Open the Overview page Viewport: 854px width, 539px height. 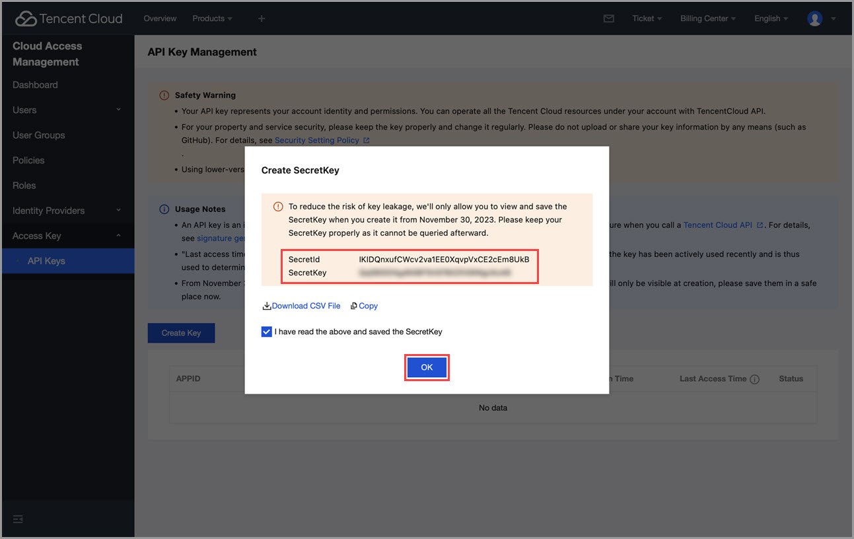(160, 18)
